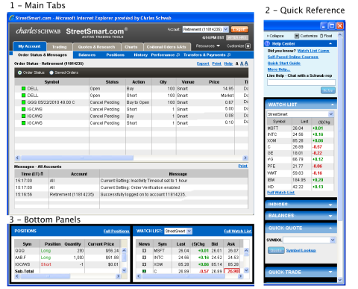This screenshot has width=358, height=289.
Task: Open the Positions sub-tab
Action: (x=116, y=55)
